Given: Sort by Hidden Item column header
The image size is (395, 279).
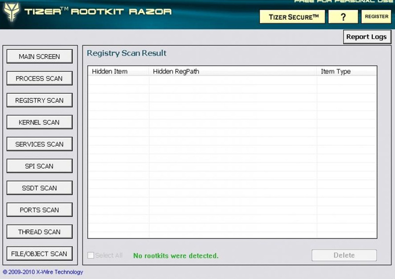Looking at the screenshot, I should (x=118, y=71).
